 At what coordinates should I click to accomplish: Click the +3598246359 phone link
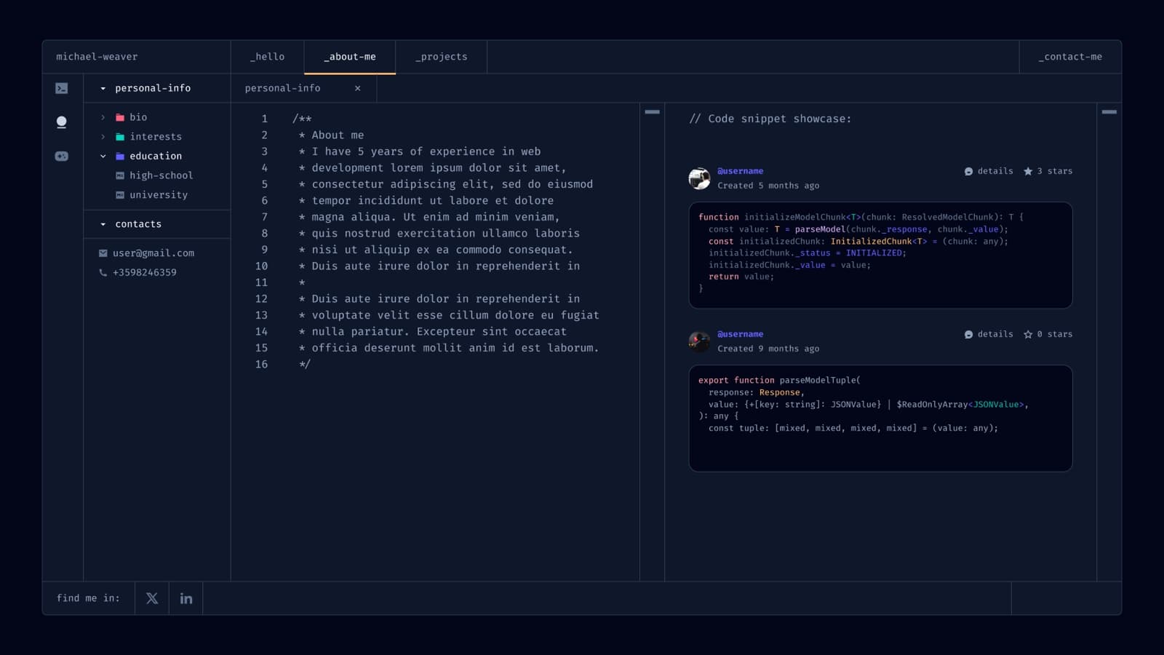click(x=145, y=272)
